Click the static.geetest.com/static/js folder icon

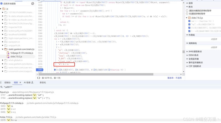[x=6, y=49]
